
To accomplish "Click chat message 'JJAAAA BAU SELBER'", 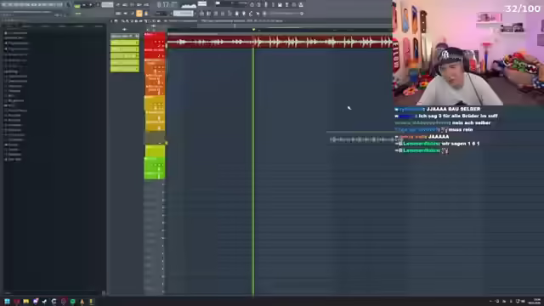I will [453, 109].
